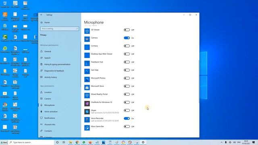Enable Desktop App Web Viewer microphone toggle
This screenshot has height=145, width=258.
coord(127,54)
